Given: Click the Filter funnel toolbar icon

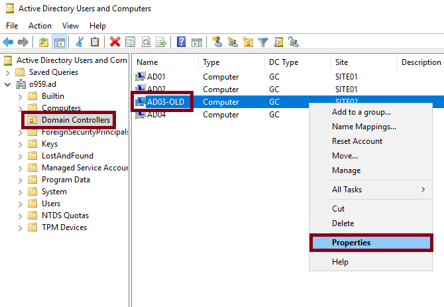Looking at the screenshot, I should coord(263,42).
